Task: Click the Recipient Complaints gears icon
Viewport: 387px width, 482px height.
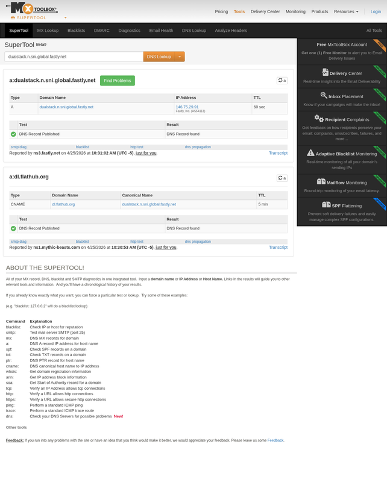Action: click(319, 118)
